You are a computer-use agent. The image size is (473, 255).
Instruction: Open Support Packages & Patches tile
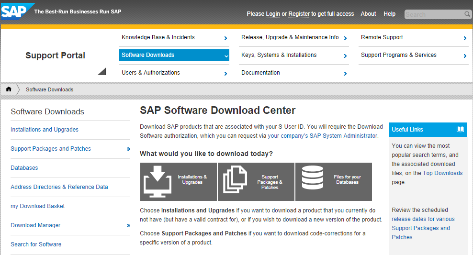(x=256, y=182)
